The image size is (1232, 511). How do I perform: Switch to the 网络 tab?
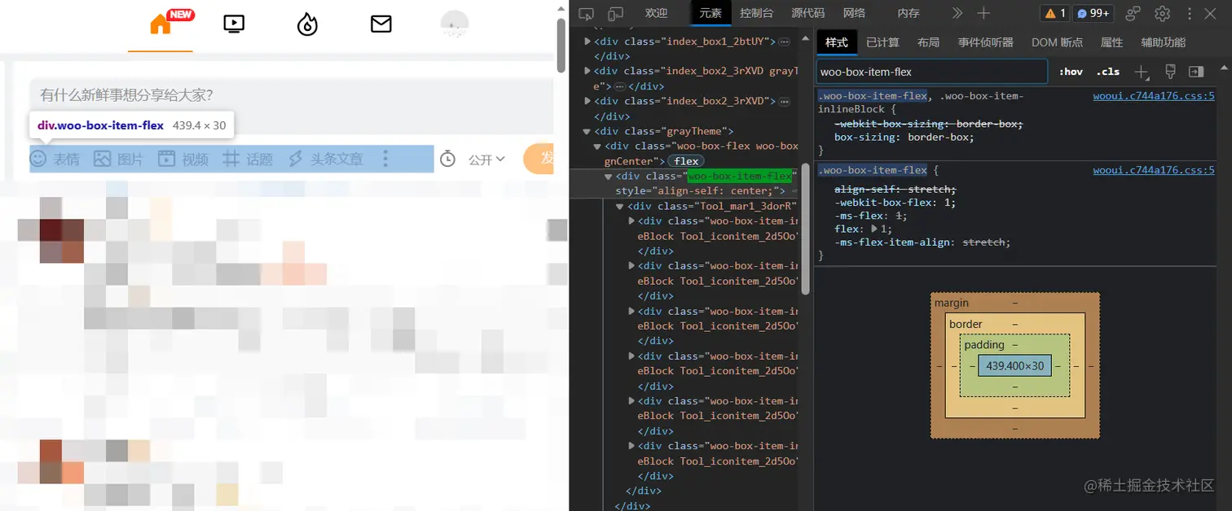(854, 13)
